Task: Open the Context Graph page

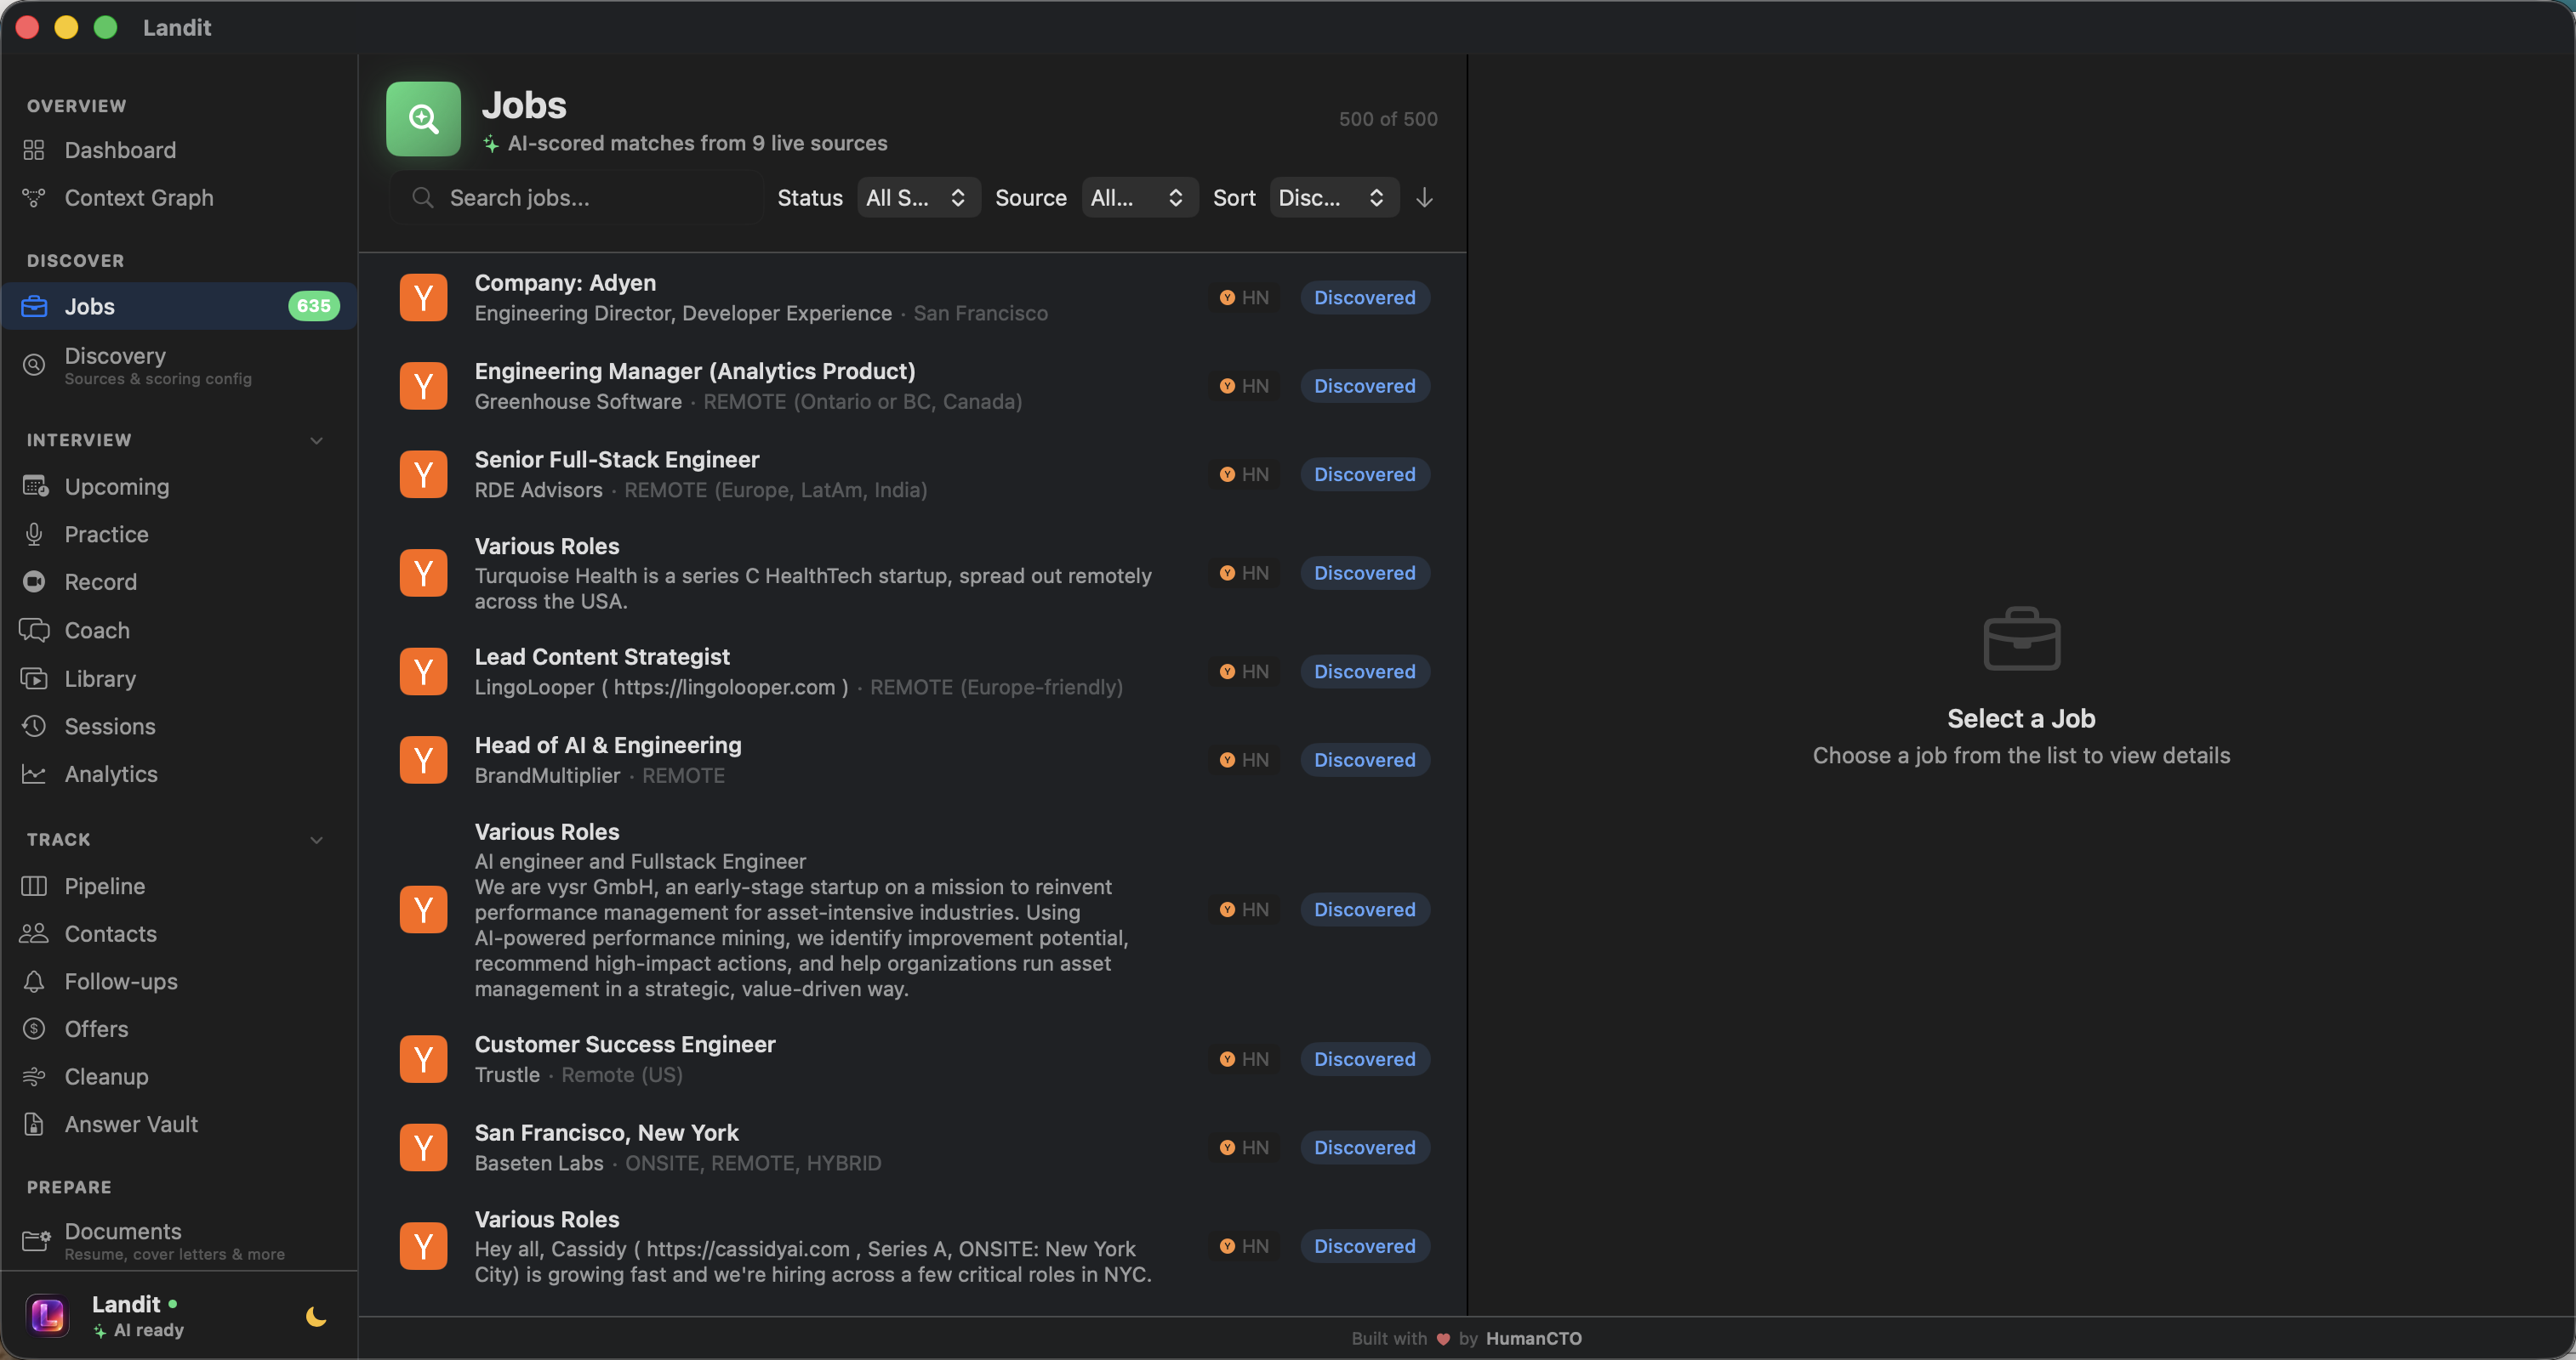Action: click(x=139, y=198)
